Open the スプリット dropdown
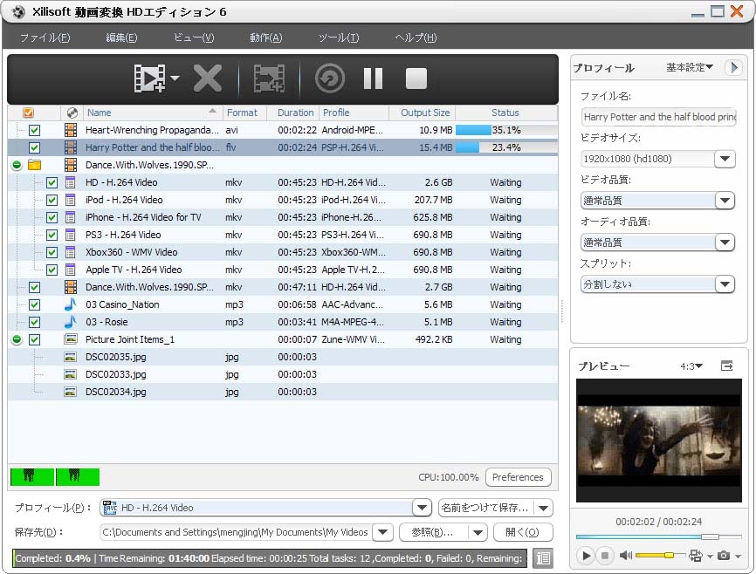 click(x=725, y=284)
